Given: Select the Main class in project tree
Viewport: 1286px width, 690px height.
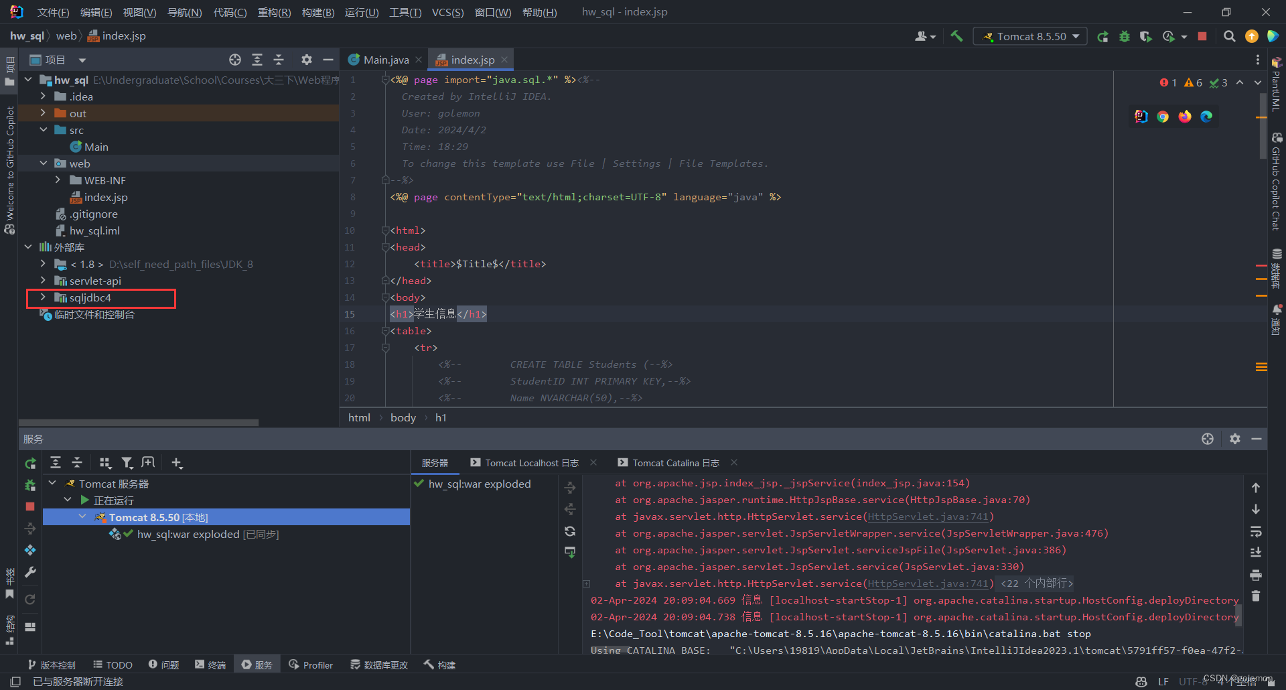Looking at the screenshot, I should (96, 147).
